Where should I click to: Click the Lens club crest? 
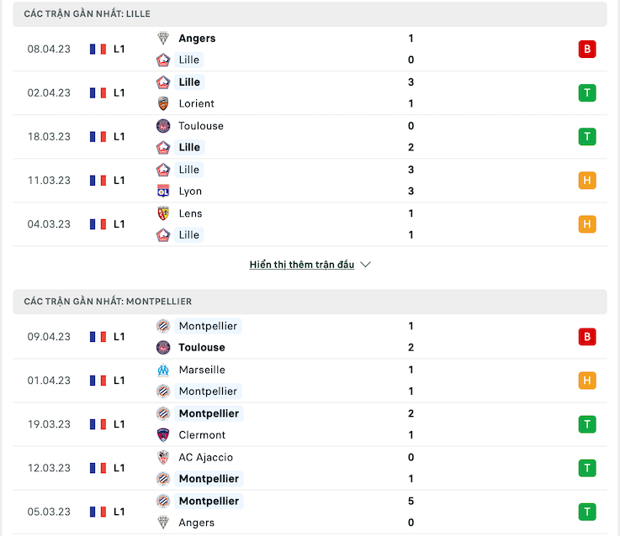click(x=163, y=213)
